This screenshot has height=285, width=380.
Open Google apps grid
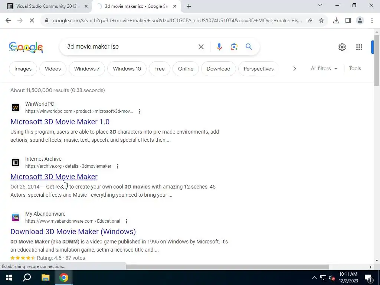[x=359, y=47]
